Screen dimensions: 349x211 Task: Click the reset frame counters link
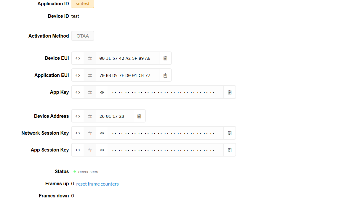tap(97, 184)
